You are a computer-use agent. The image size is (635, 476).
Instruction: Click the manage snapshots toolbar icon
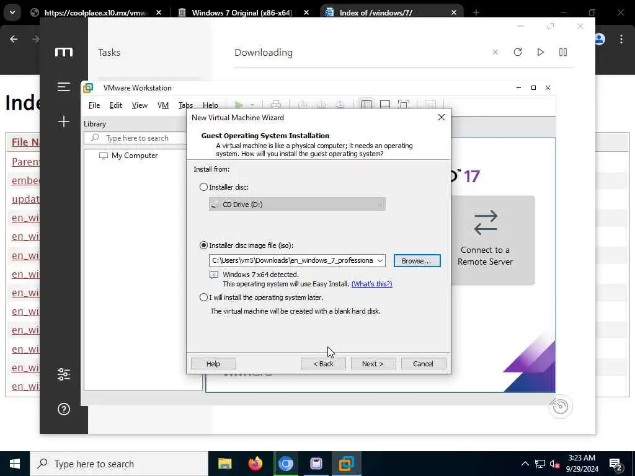340,105
